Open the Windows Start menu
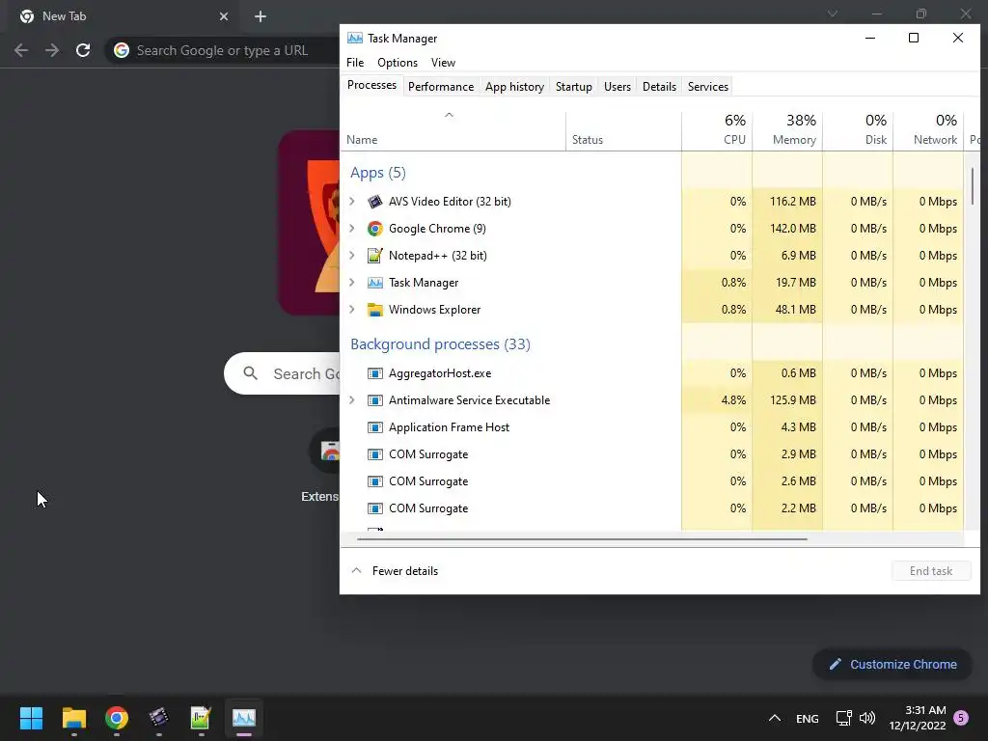The height and width of the screenshot is (741, 988). pyautogui.click(x=31, y=718)
